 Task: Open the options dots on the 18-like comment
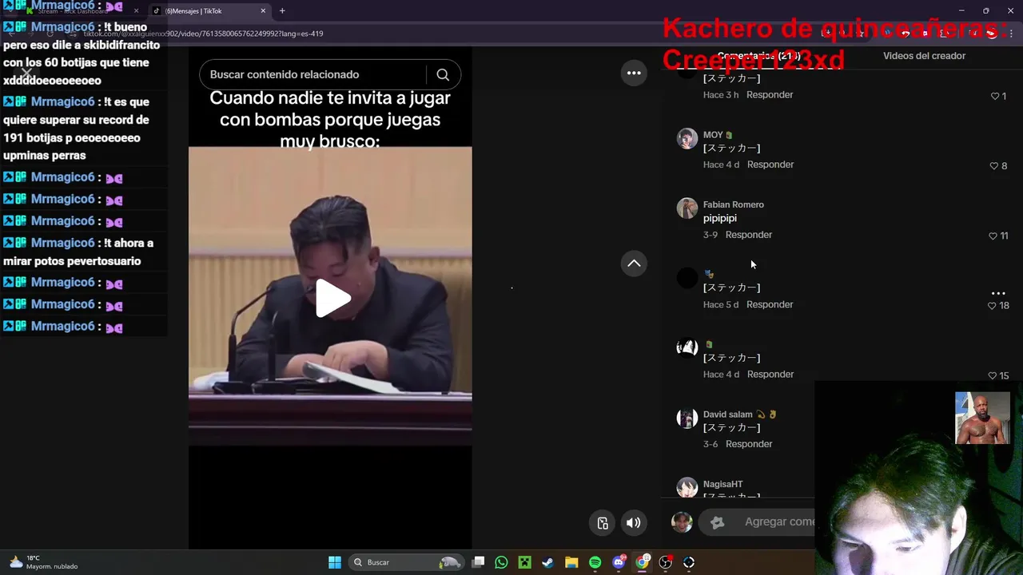click(x=998, y=293)
